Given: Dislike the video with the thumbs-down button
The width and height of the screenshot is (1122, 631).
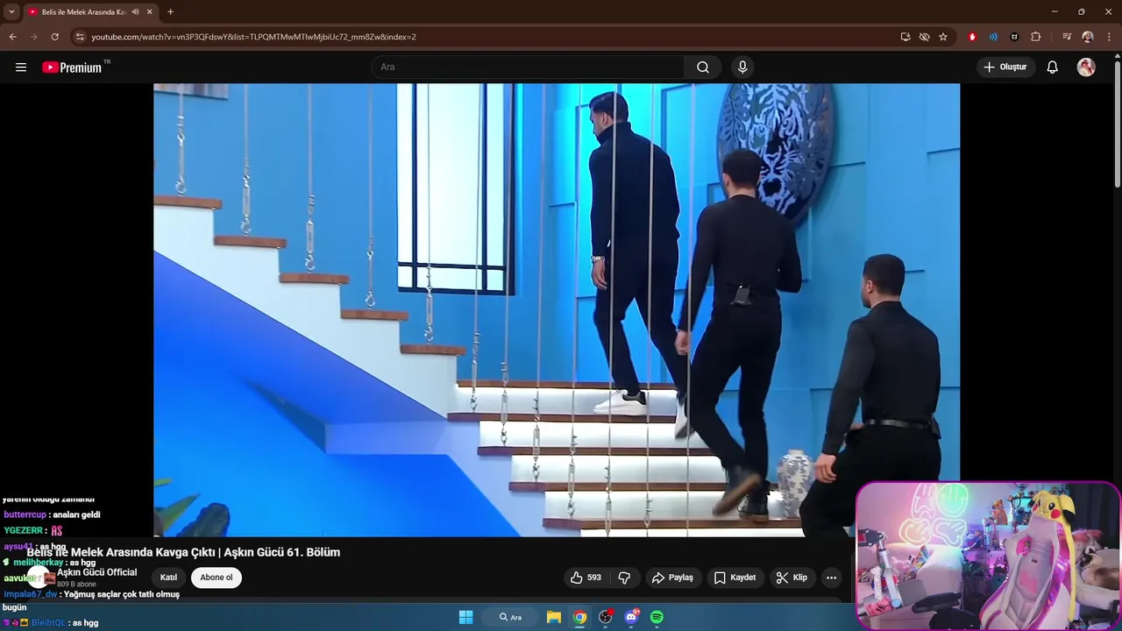Looking at the screenshot, I should click(625, 578).
